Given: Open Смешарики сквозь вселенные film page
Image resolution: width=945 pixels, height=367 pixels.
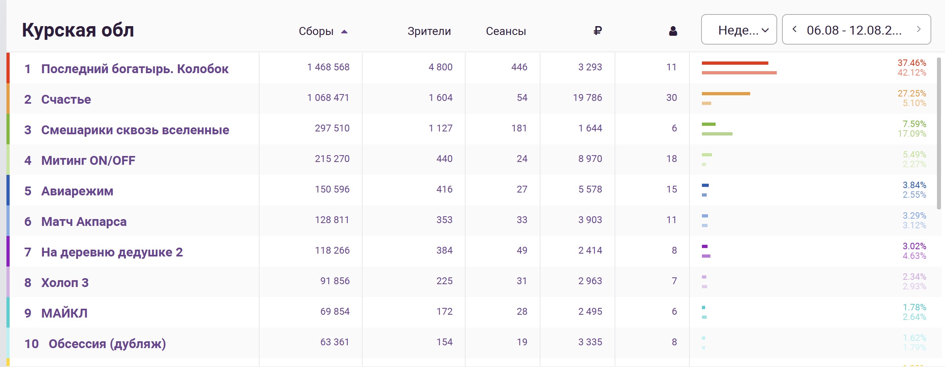Looking at the screenshot, I should (x=135, y=130).
